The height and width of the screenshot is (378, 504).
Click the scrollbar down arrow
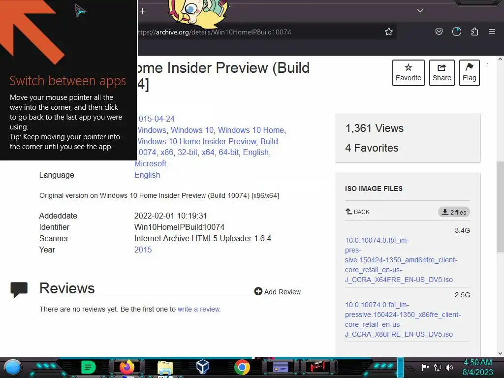[x=500, y=353]
